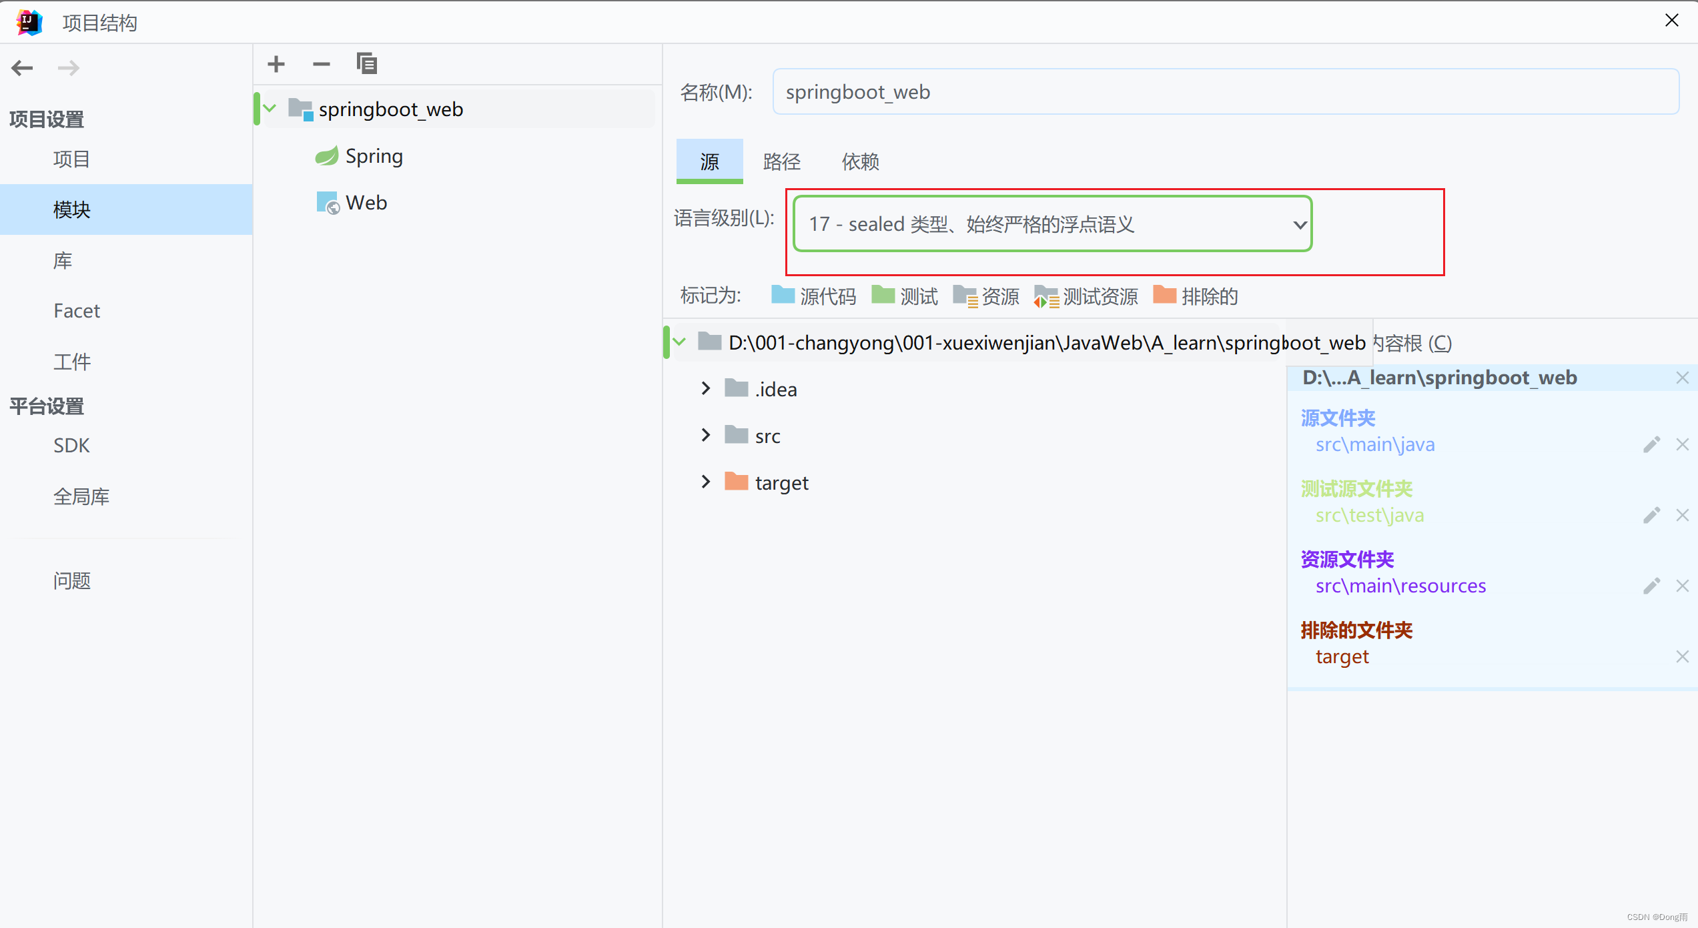Viewport: 1698px width, 928px height.
Task: Unmark src\main\java source folder
Action: point(1683,445)
